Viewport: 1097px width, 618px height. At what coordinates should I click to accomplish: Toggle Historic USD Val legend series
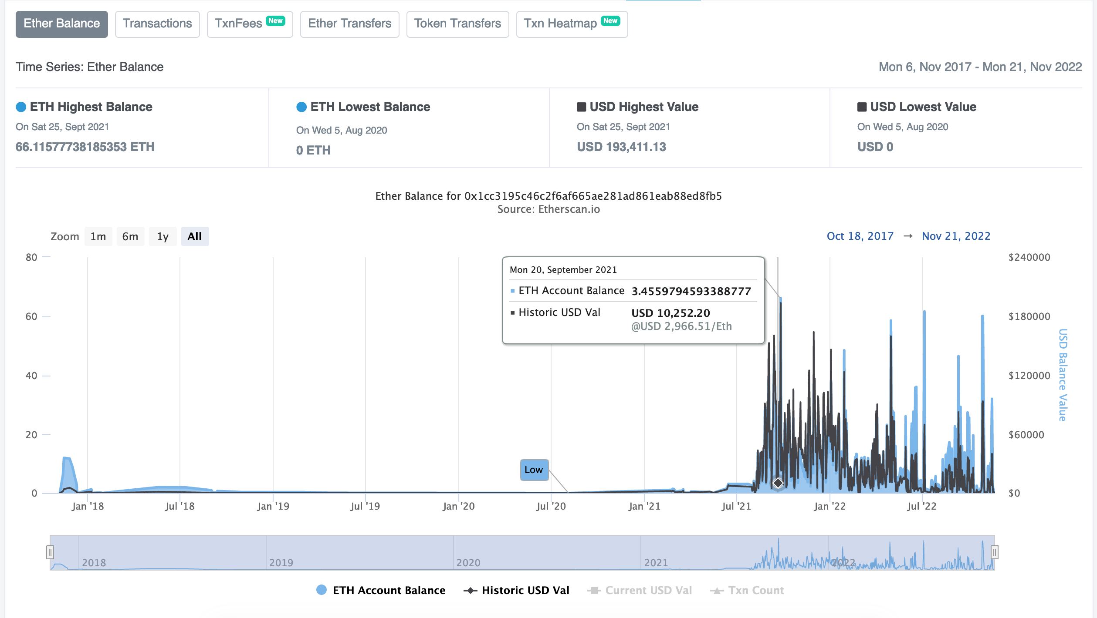click(x=516, y=590)
